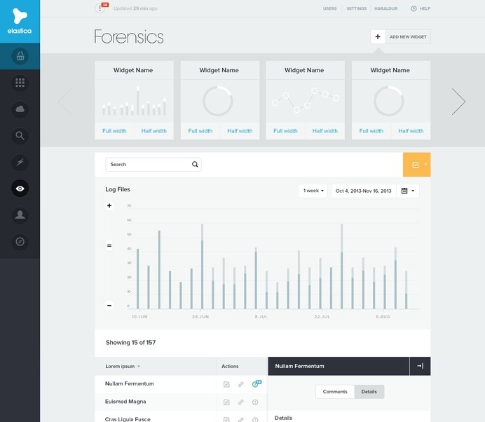The image size is (485, 422).
Task: Expand the calendar dropdown arrow
Action: tap(413, 191)
